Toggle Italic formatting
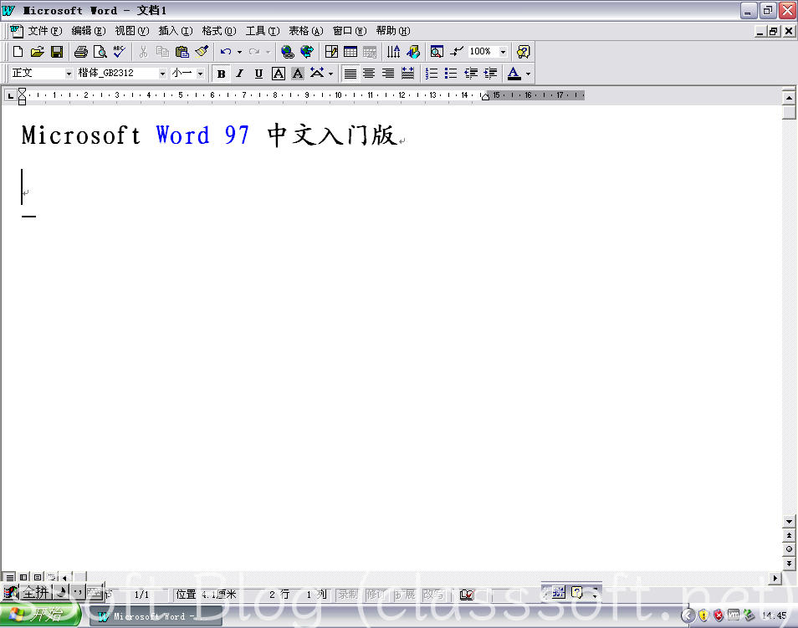 point(239,74)
